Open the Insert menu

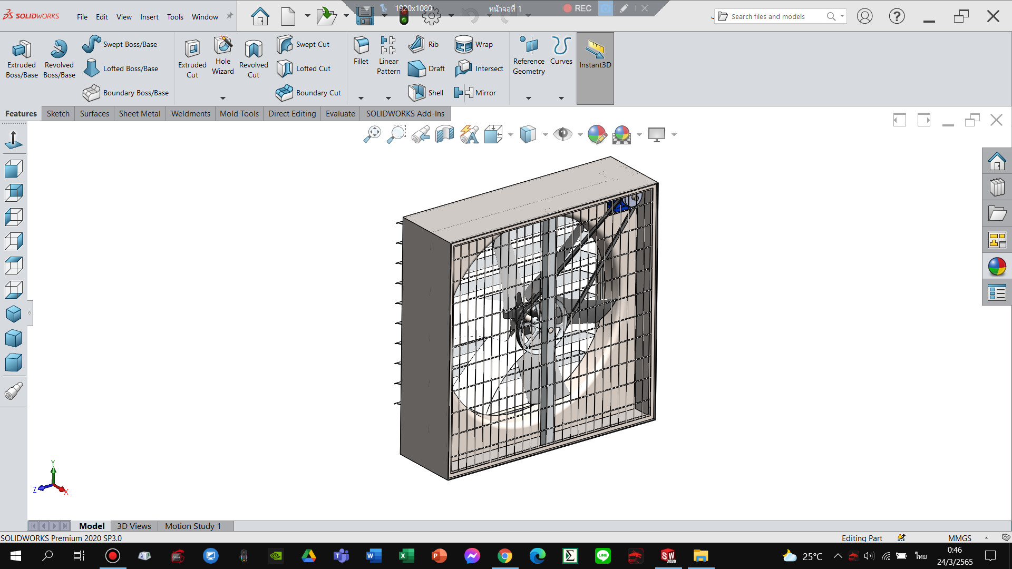(149, 17)
